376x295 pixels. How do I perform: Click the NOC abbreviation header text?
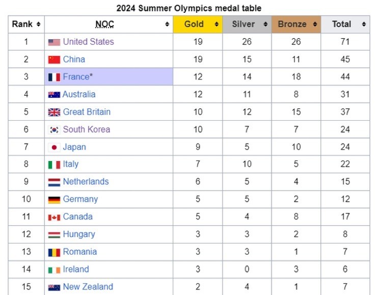coord(105,24)
